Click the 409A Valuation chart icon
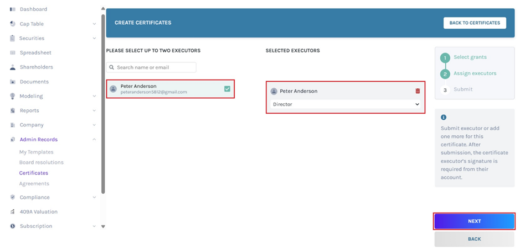Viewport: 520px width, 250px height. (x=13, y=212)
